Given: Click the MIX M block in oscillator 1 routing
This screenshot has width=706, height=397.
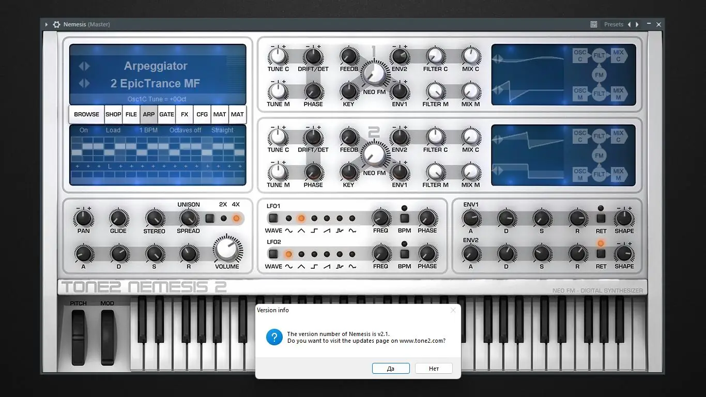Looking at the screenshot, I should tap(619, 94).
